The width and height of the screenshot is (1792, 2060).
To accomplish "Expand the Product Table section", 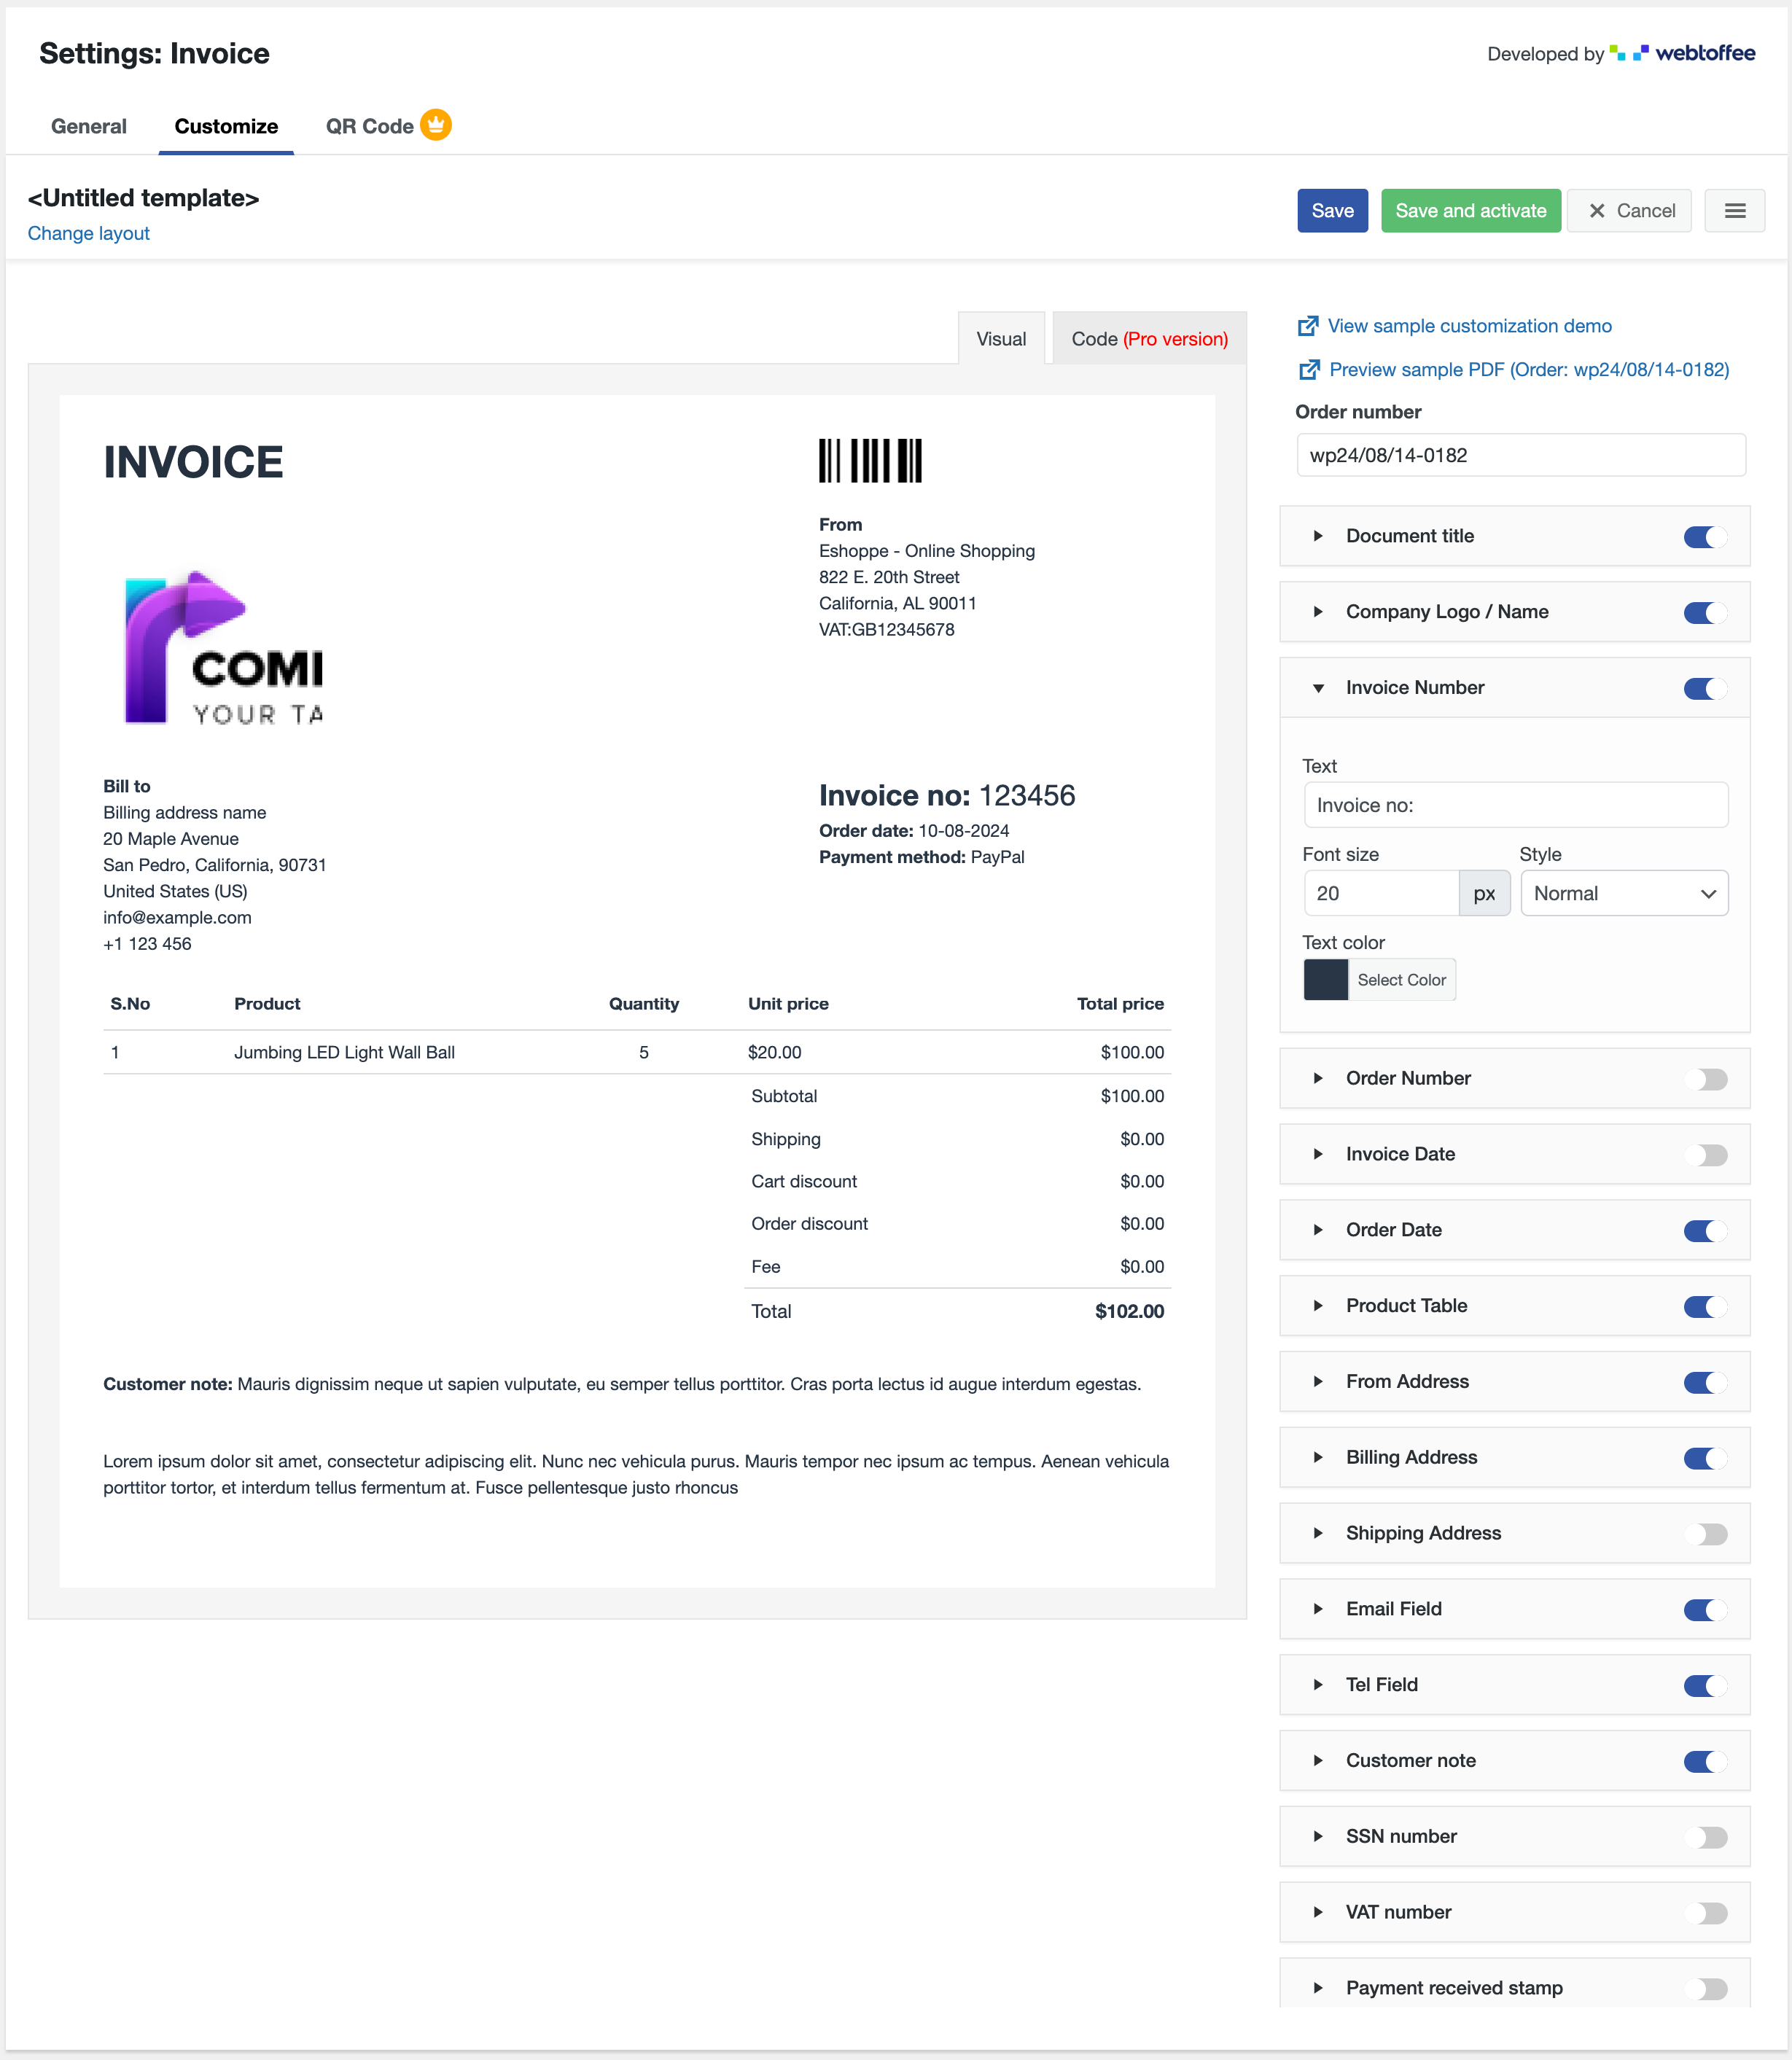I will (1318, 1306).
